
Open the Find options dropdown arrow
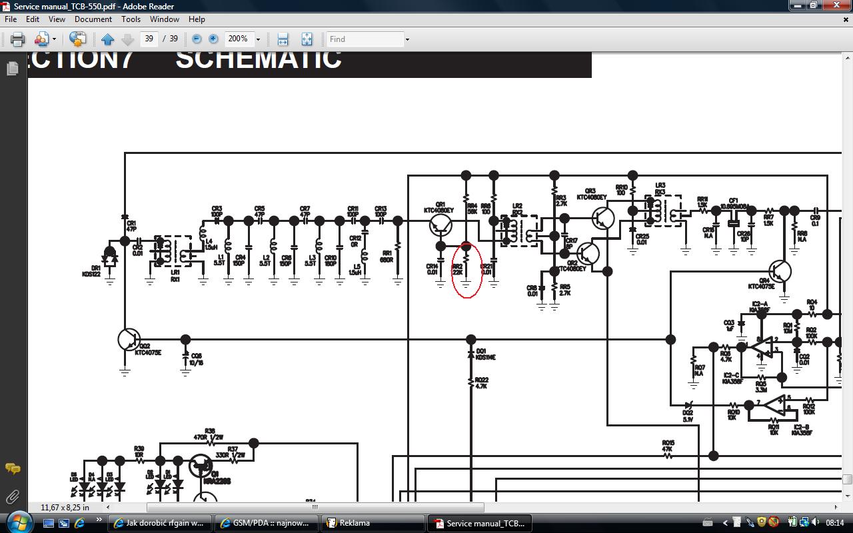coord(407,39)
